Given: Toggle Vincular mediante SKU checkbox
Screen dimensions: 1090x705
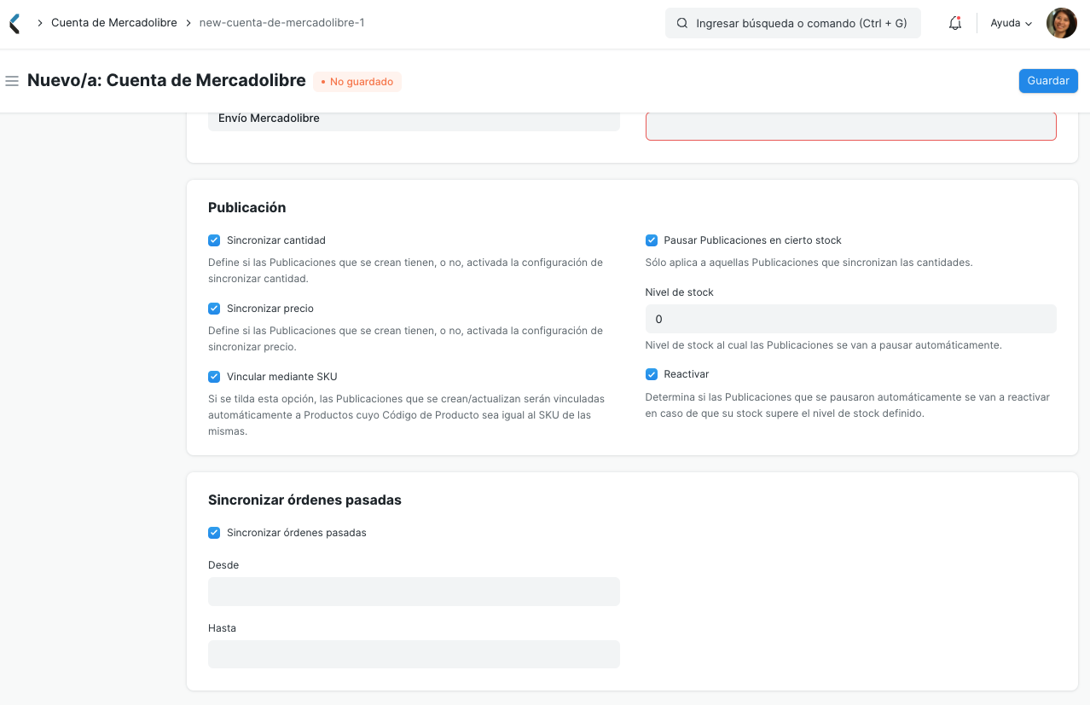Looking at the screenshot, I should pos(214,377).
